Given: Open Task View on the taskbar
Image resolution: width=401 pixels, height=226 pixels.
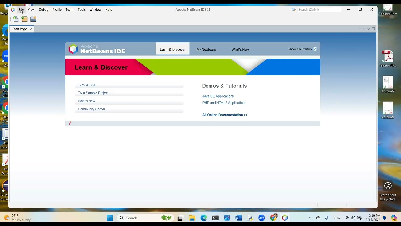Looking at the screenshot, I should click(180, 218).
